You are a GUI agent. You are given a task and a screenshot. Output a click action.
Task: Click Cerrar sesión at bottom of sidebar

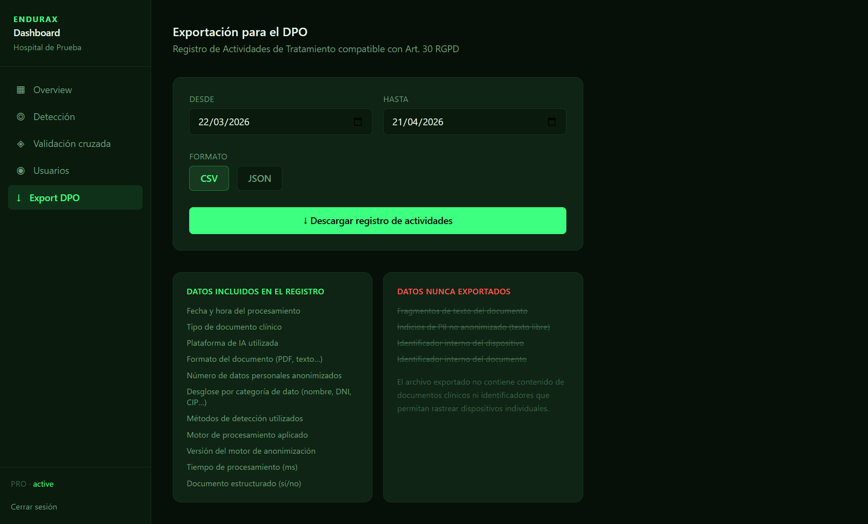click(x=34, y=507)
